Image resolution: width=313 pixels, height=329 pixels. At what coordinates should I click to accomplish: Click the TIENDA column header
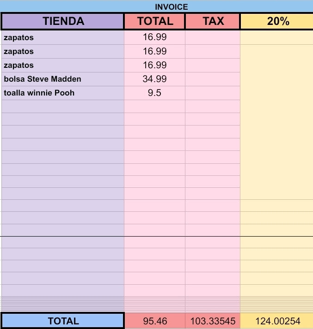click(62, 21)
